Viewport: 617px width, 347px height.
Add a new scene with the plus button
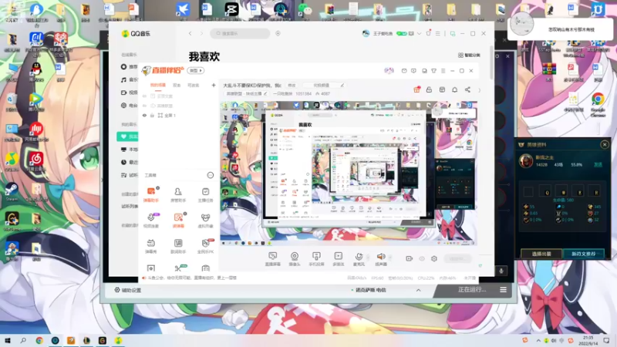tap(214, 85)
